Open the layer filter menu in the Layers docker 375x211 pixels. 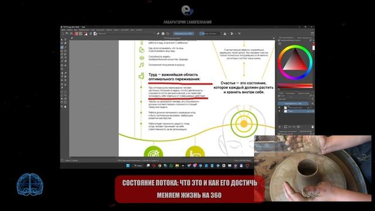(x=312, y=99)
